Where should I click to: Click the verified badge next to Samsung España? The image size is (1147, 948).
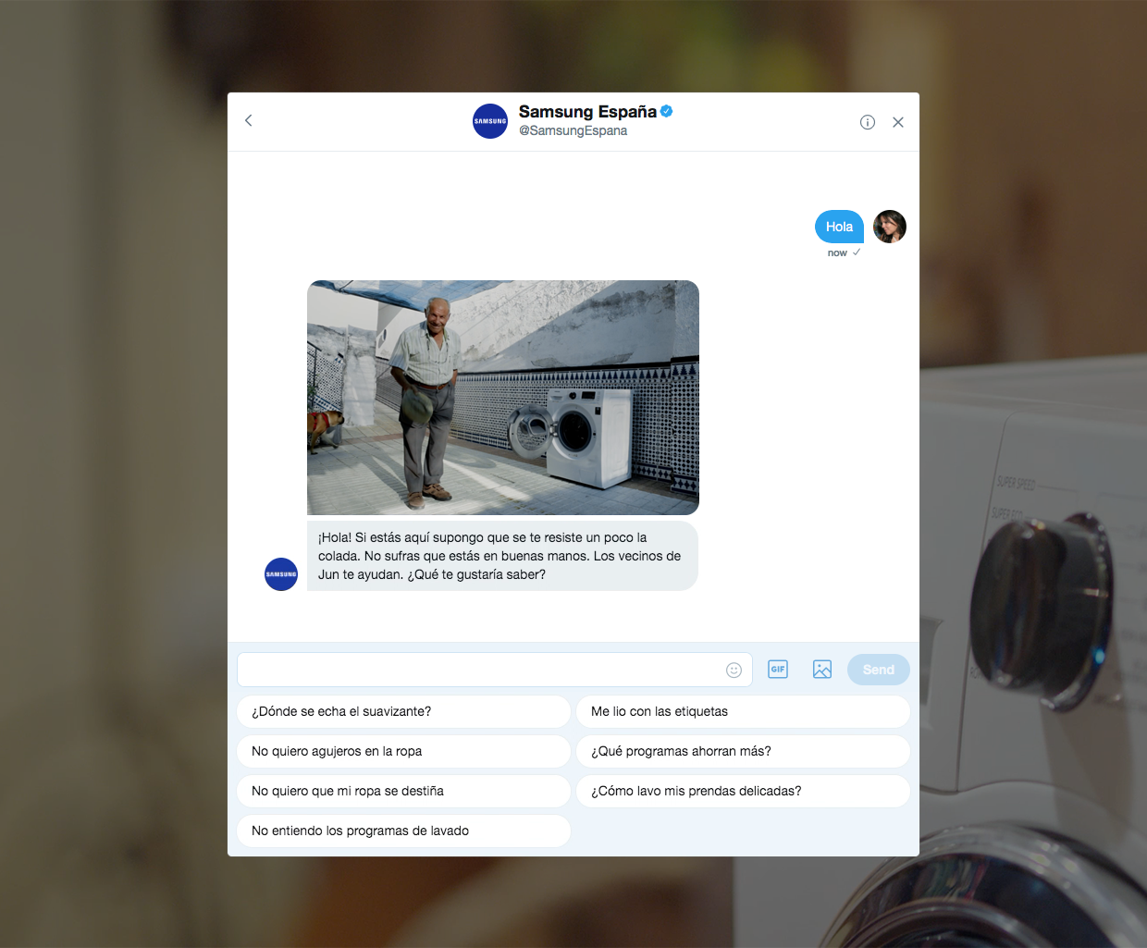click(x=667, y=111)
